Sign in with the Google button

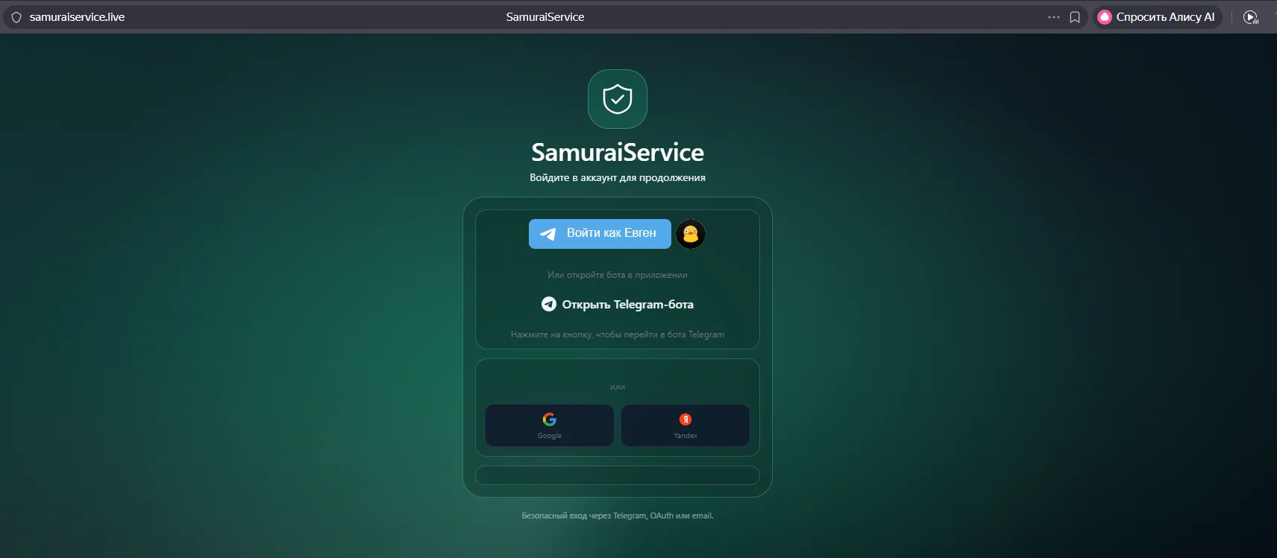tap(550, 425)
